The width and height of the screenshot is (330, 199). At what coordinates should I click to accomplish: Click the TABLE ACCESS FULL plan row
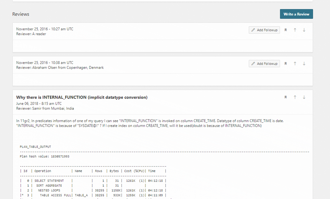pos(55,195)
